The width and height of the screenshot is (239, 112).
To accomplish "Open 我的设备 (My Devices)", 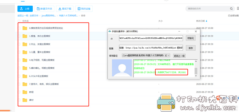I will point(84,9).
